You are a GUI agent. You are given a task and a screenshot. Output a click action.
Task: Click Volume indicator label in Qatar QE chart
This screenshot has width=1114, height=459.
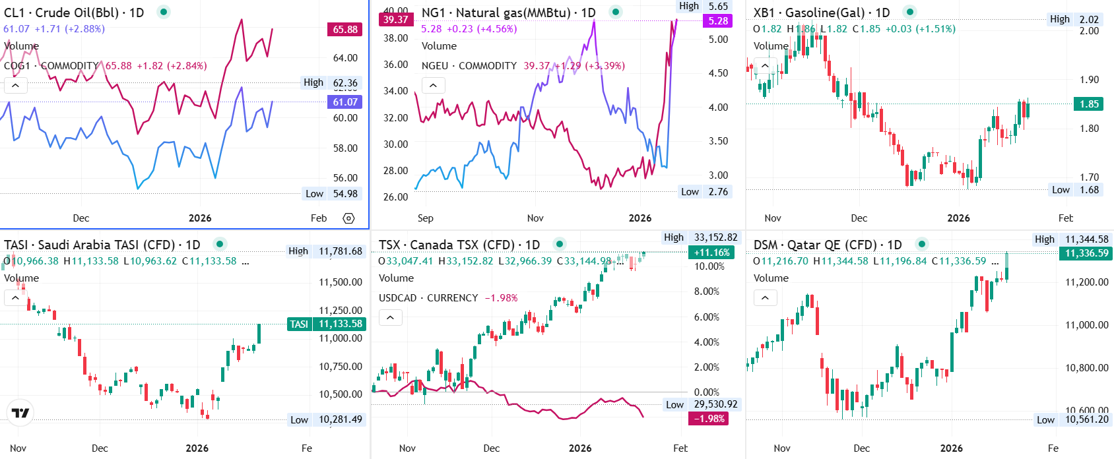pos(771,278)
